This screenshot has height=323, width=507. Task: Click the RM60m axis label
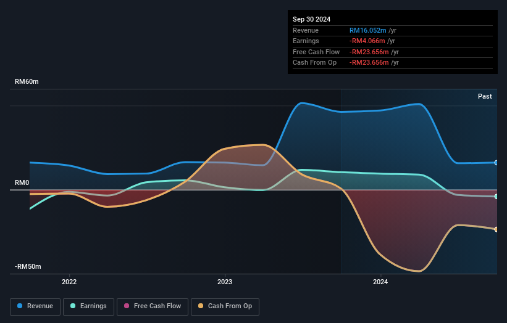[27, 81]
